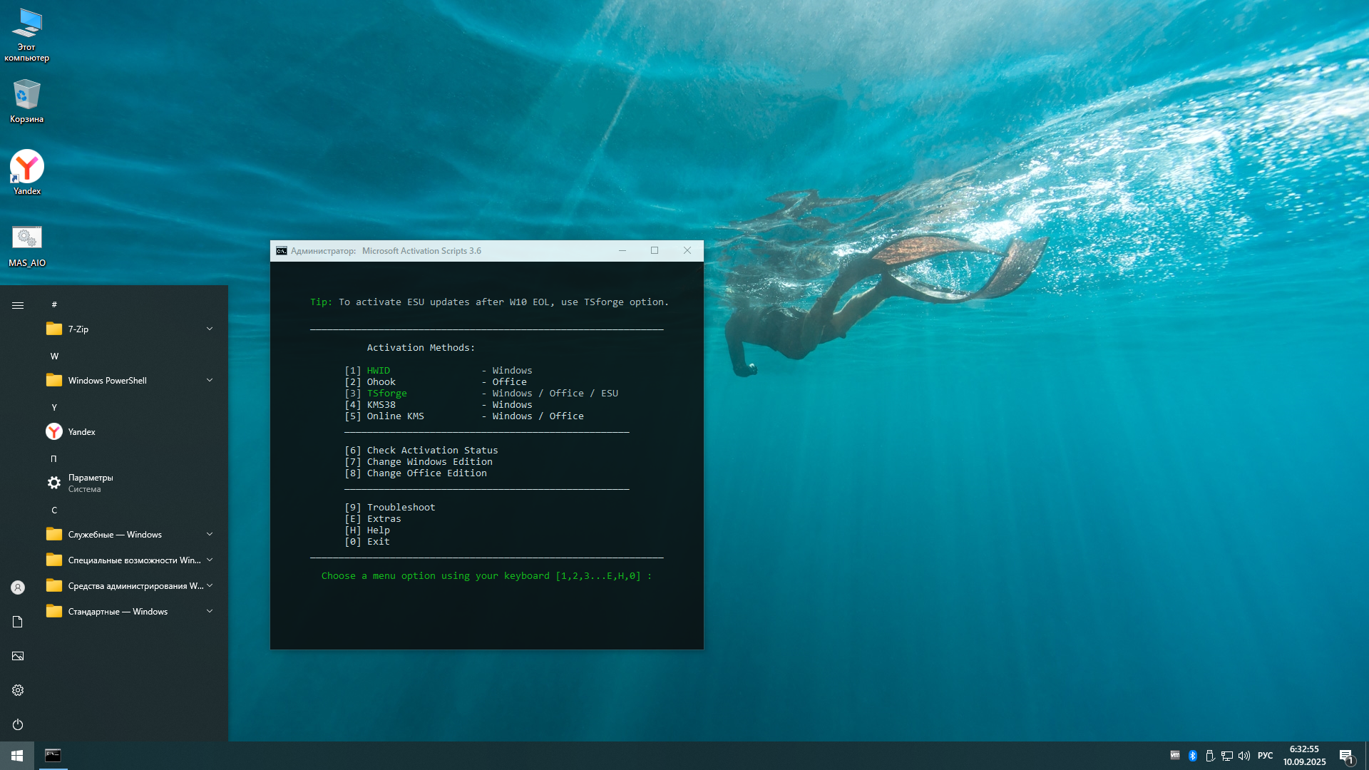Click the hamburger menu at Start top
Screen dimensions: 1369x770
click(x=18, y=305)
